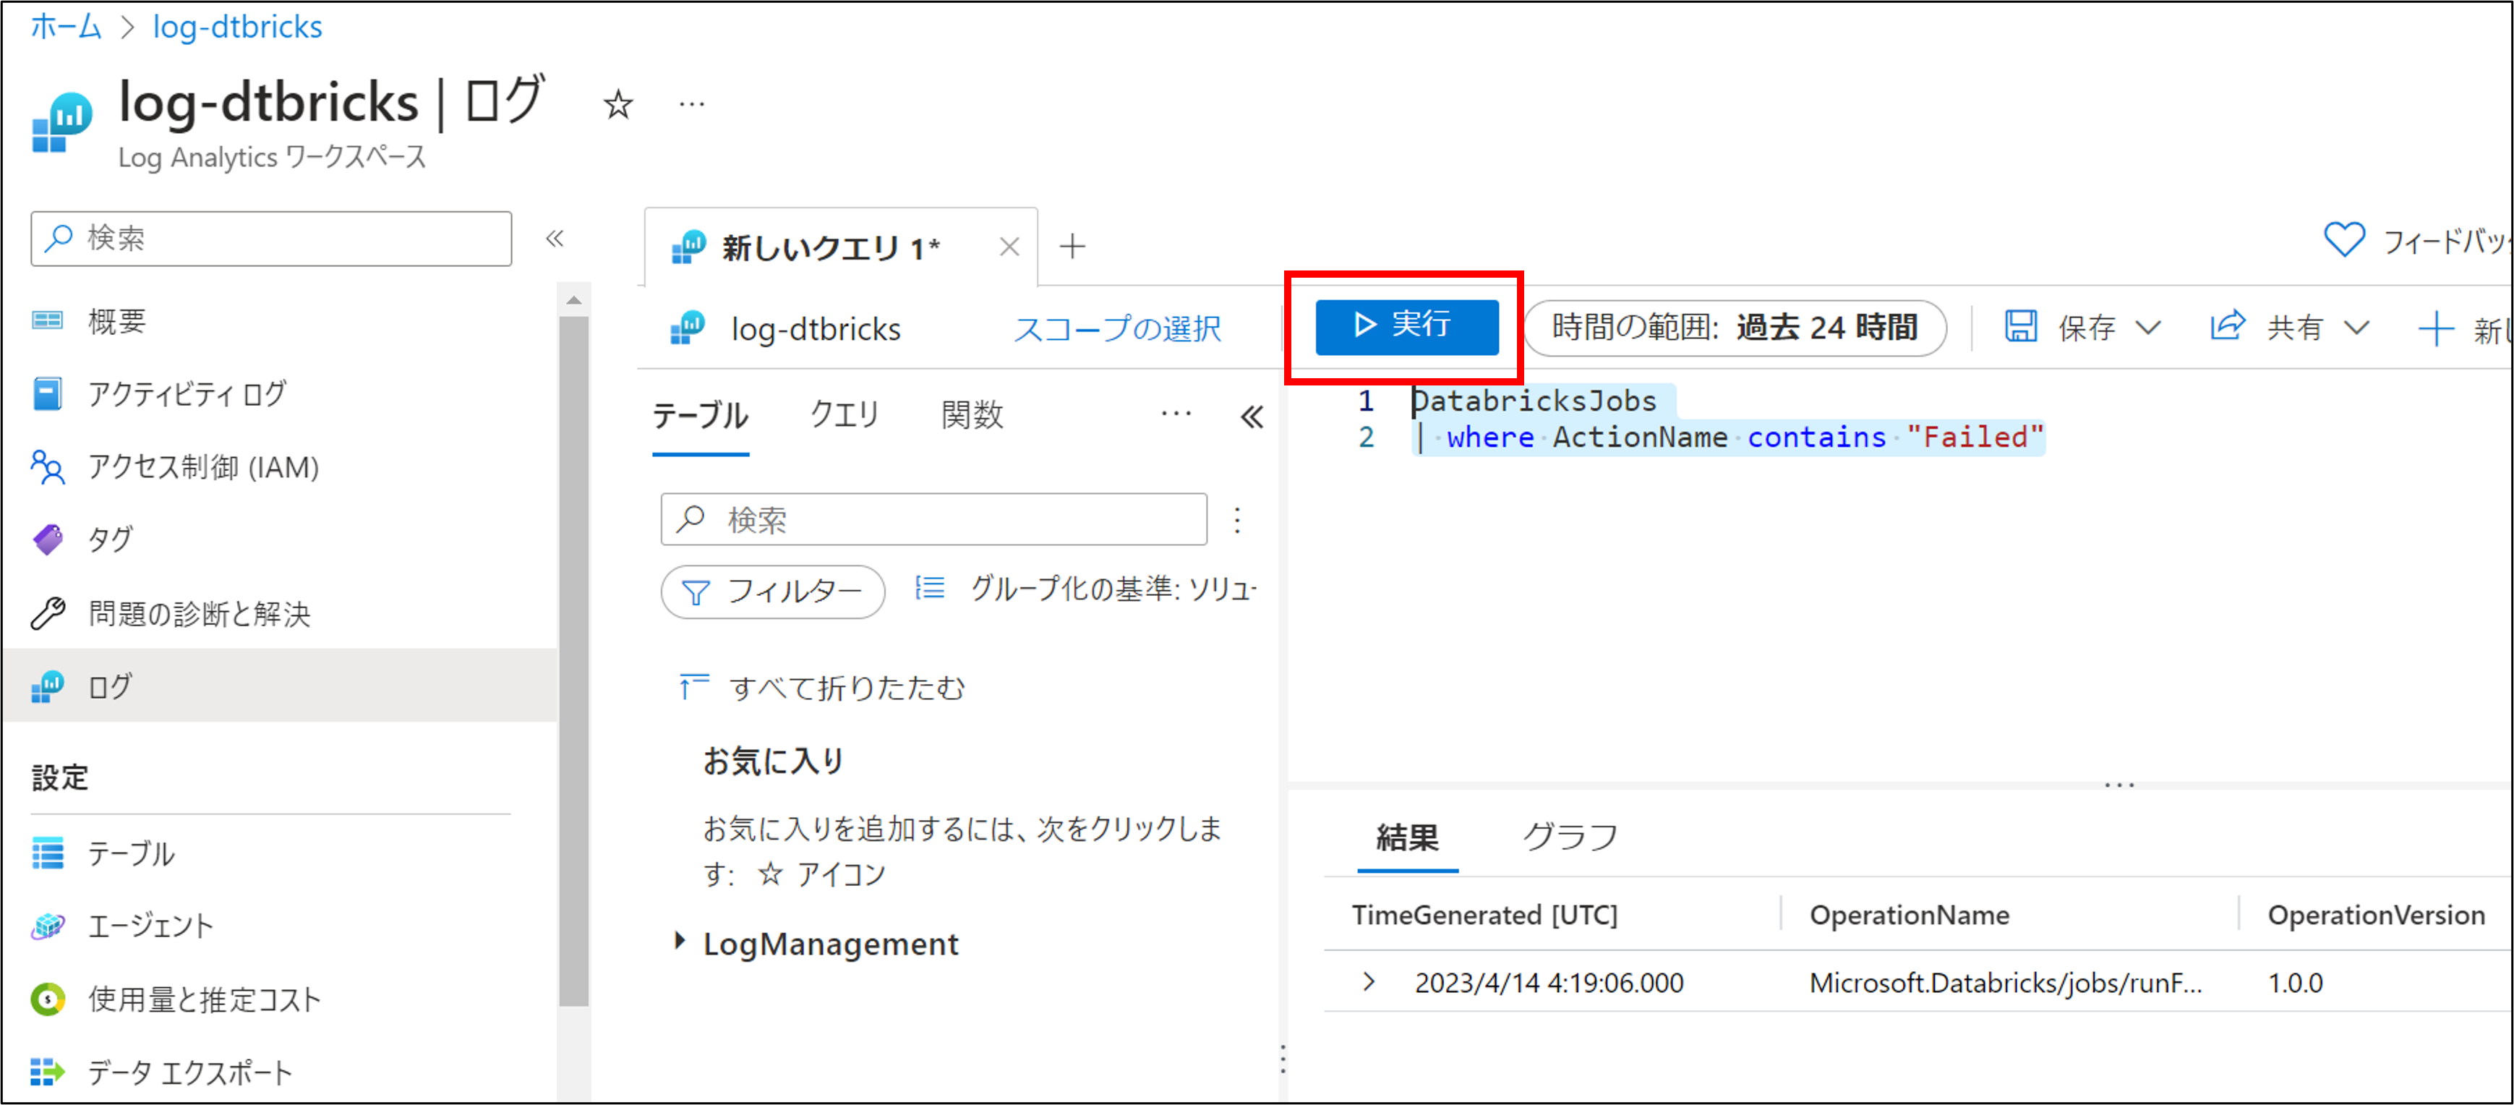2514x1105 pixels.
Task: Click the favorite star icon beside the title
Action: coord(617,104)
